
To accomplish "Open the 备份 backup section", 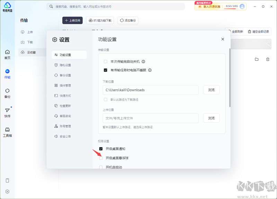I will coord(7,93).
